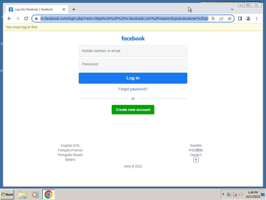Switch language to Português (Brasil)
The width and height of the screenshot is (266, 200).
coord(70,155)
